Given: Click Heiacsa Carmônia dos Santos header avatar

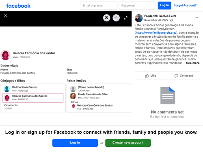Looking at the screenshot, I should (5, 55).
